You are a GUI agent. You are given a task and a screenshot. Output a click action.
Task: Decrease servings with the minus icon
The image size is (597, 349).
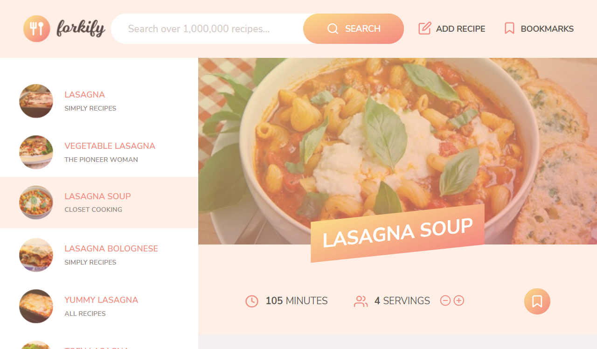coord(445,300)
